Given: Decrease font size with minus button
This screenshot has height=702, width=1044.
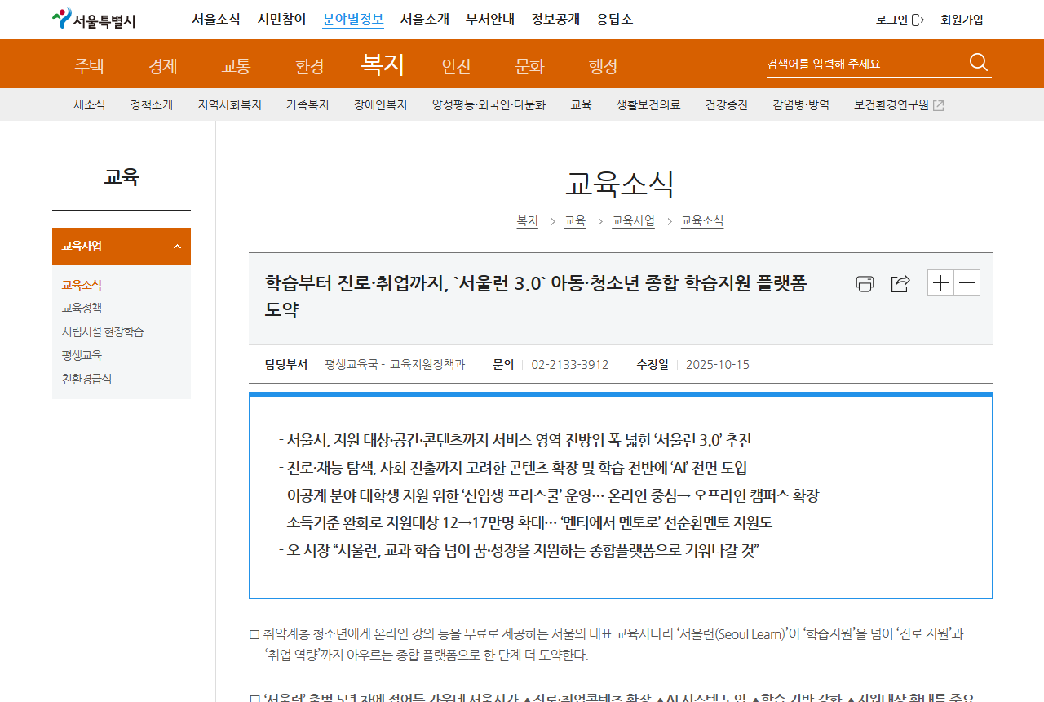Looking at the screenshot, I should pos(967,283).
